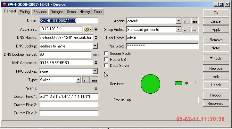Click the DNS Names up/down arrows
This screenshot has height=129, width=232.
click(96, 38)
